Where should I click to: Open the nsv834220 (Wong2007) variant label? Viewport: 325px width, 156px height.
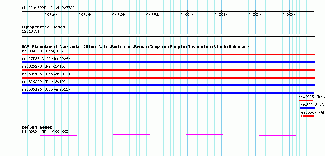44,51
